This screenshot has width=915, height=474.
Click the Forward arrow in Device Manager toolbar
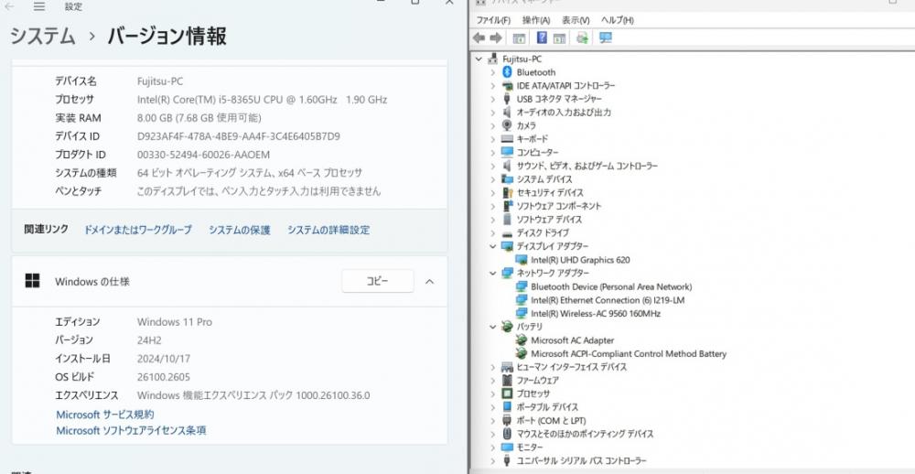click(495, 38)
